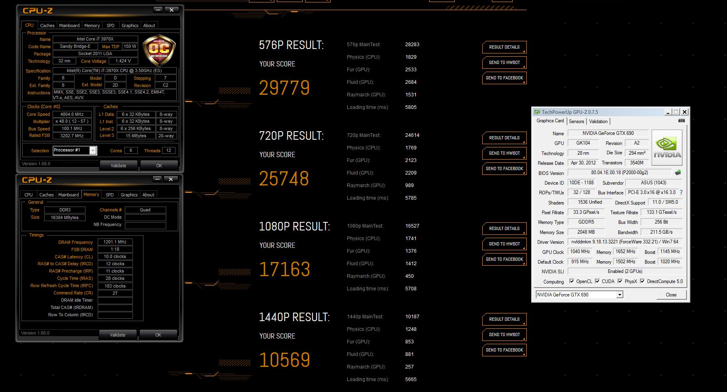
Task: Open the NVIDIA GeForce GTX 690 GPU dropdown
Action: click(x=620, y=295)
